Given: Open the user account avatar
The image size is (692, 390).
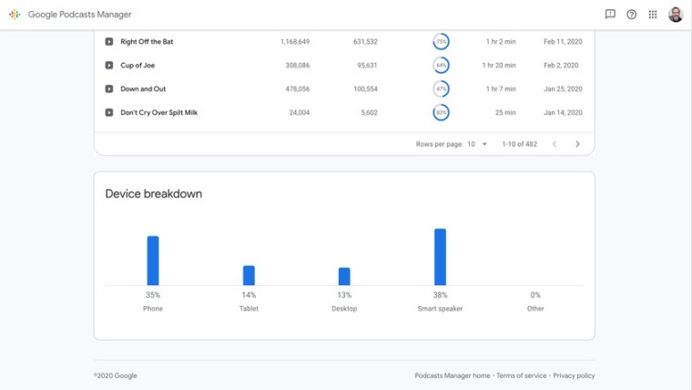Looking at the screenshot, I should 676,15.
